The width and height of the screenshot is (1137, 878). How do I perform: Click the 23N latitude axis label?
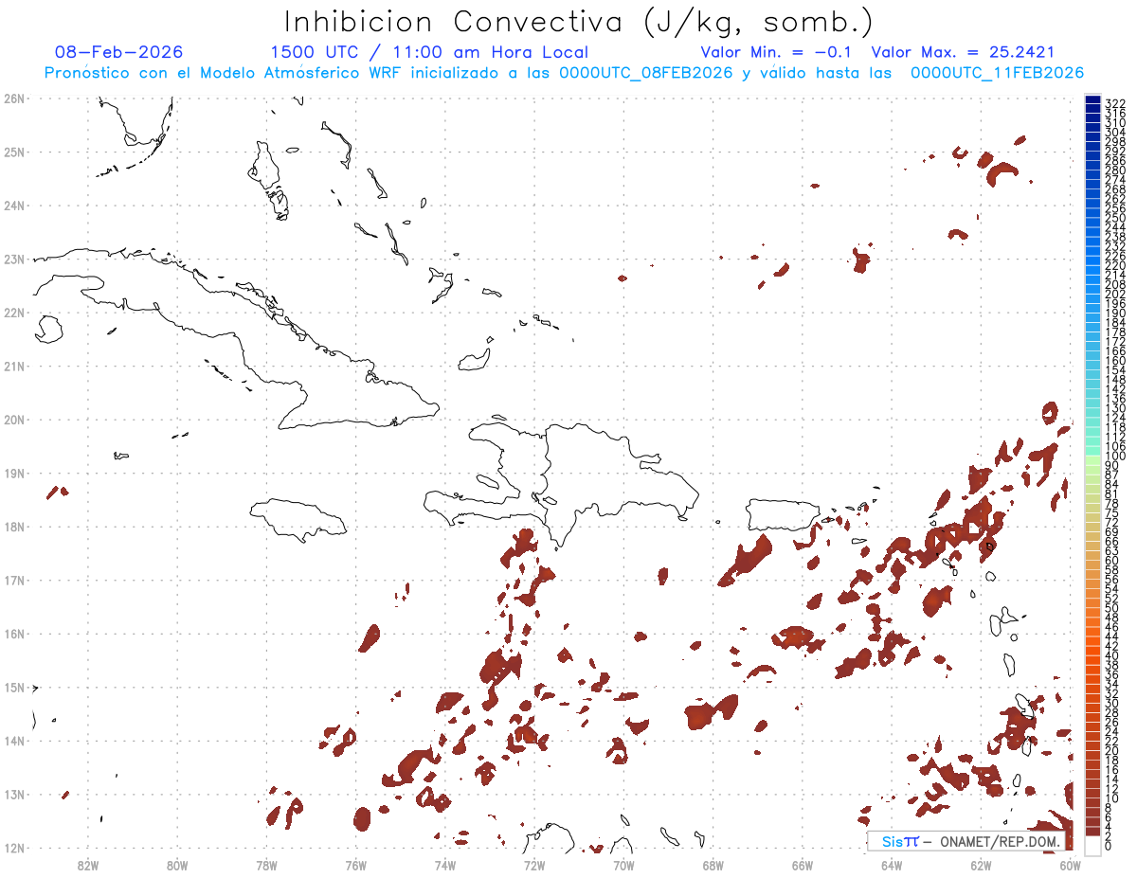click(x=13, y=259)
